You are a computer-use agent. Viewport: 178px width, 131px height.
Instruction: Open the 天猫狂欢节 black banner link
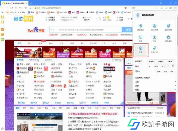click(x=109, y=69)
